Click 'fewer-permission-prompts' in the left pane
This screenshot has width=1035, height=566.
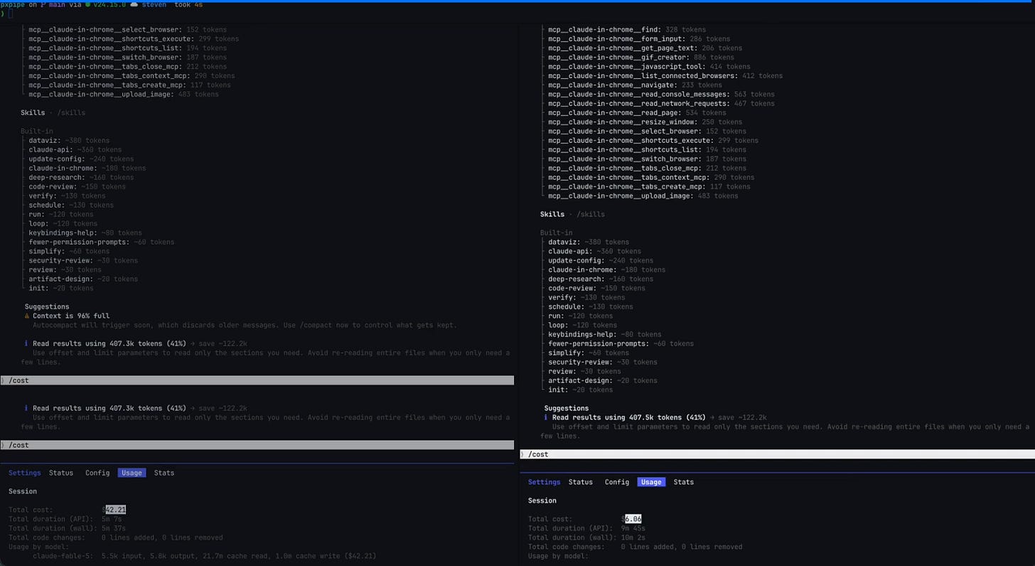pyautogui.click(x=101, y=242)
